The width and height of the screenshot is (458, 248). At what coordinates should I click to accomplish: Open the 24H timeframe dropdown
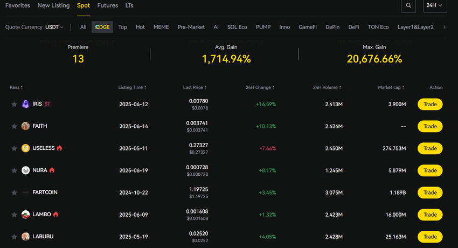[434, 6]
